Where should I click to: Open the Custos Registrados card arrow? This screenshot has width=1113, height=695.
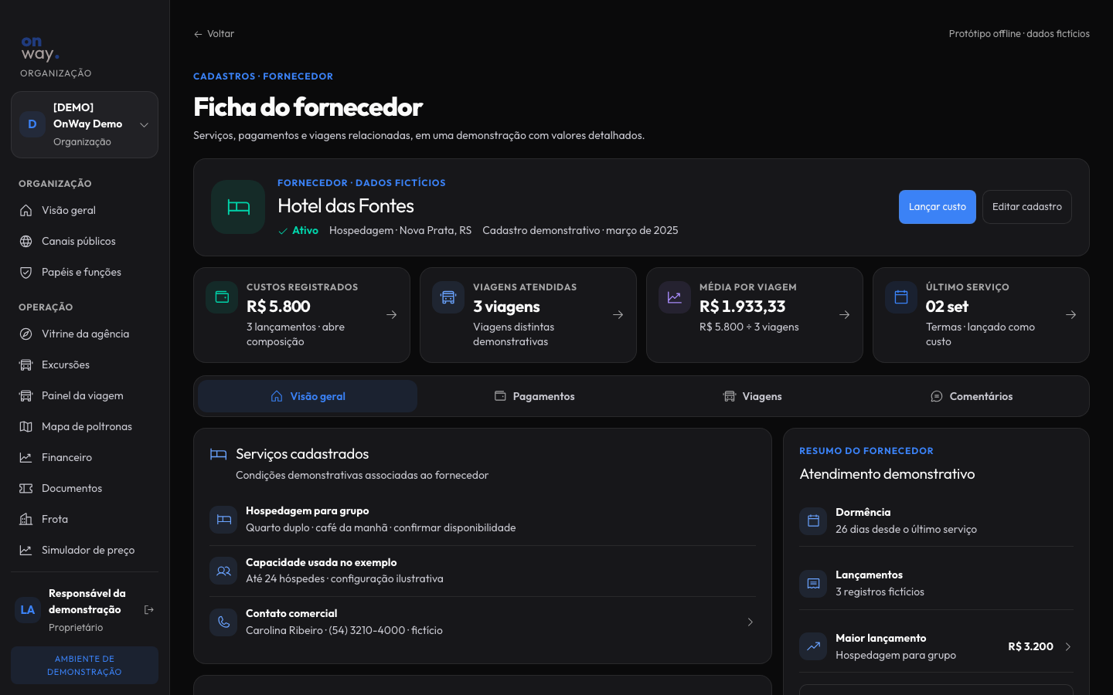392,315
